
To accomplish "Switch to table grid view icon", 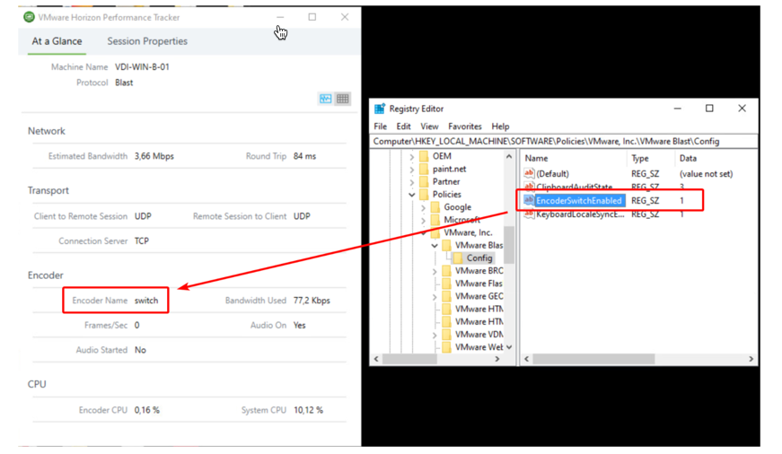I will coord(343,99).
